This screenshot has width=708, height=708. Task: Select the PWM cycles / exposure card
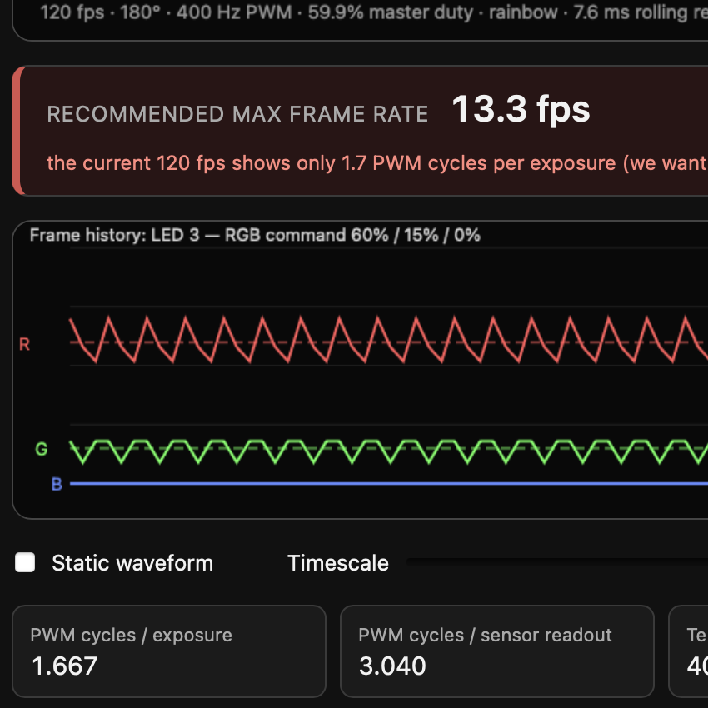169,651
